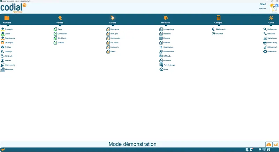279x152 pixels.
Task: Click the company logo thumbnail top right
Action: (274, 8)
